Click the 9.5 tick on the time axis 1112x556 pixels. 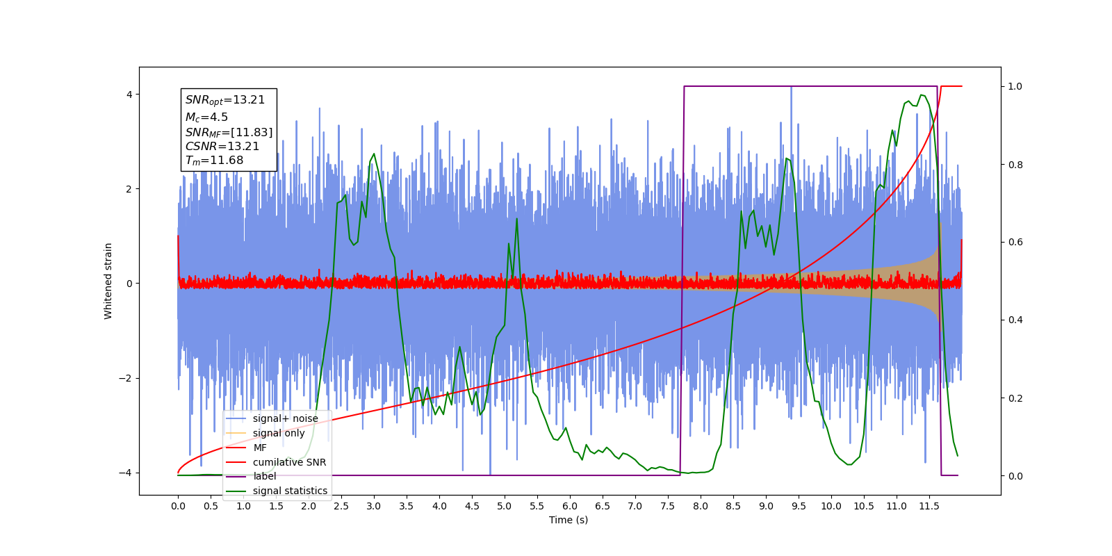(799, 506)
